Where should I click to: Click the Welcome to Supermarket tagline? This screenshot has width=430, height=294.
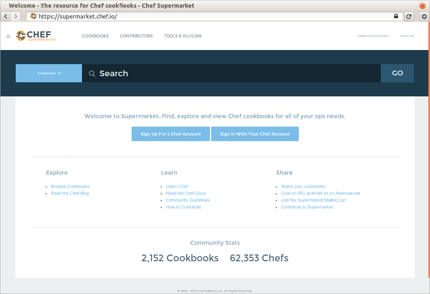click(215, 116)
